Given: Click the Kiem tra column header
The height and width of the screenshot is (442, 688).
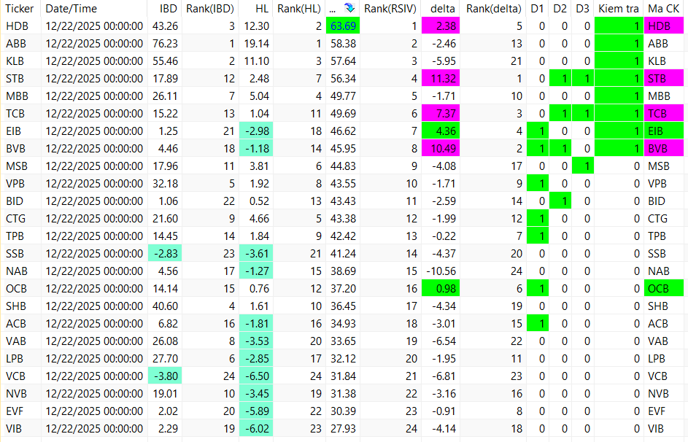Looking at the screenshot, I should point(619,8).
